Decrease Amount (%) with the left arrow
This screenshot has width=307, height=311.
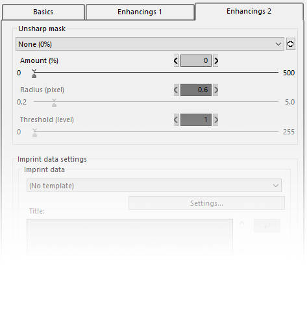176,60
